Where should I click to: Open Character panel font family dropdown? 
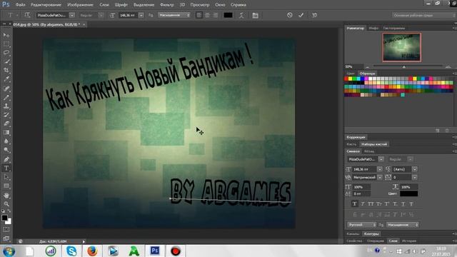[x=381, y=159]
